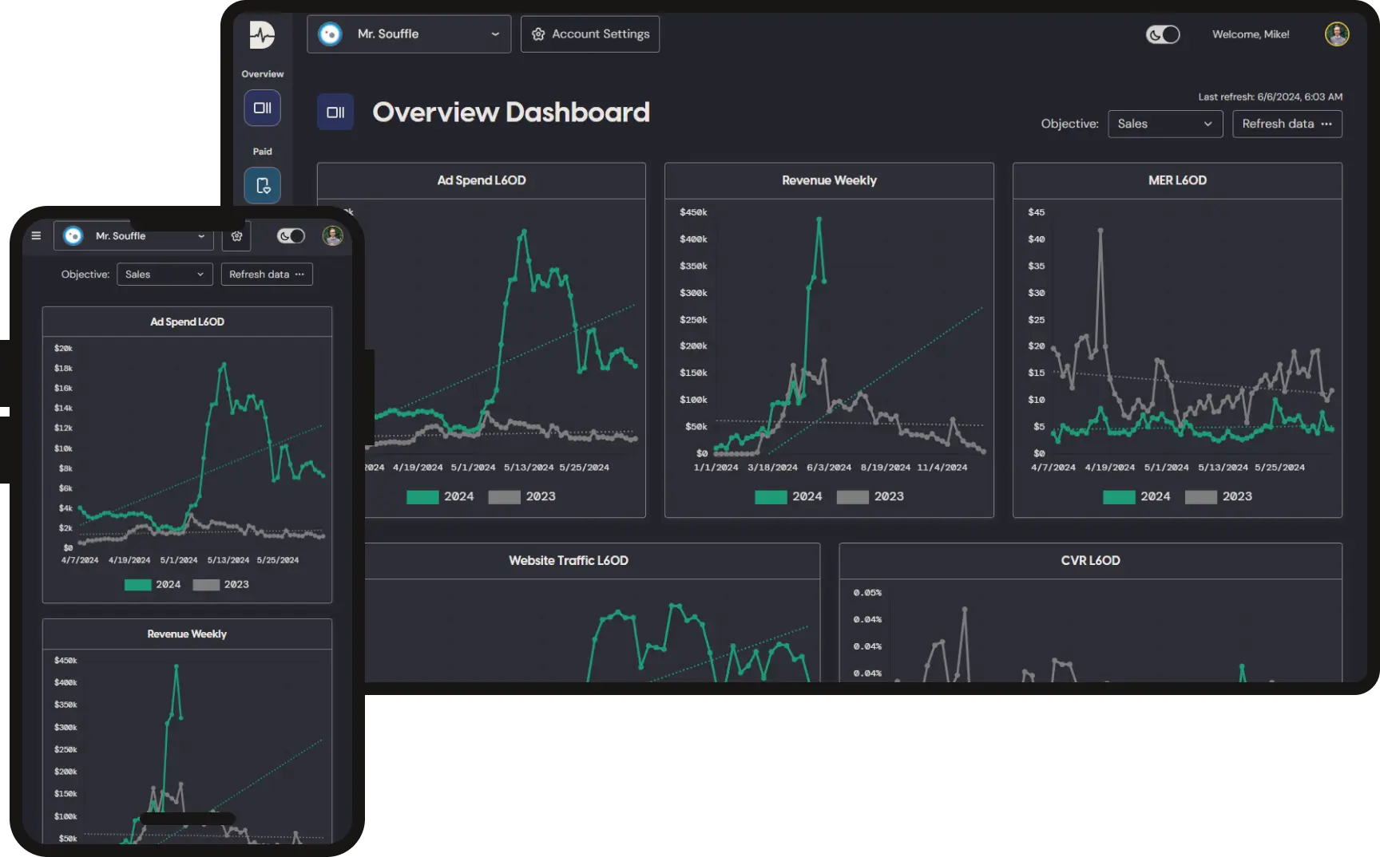Toggle 2024 legend in desktop Revenue Weekly chart

pos(788,496)
